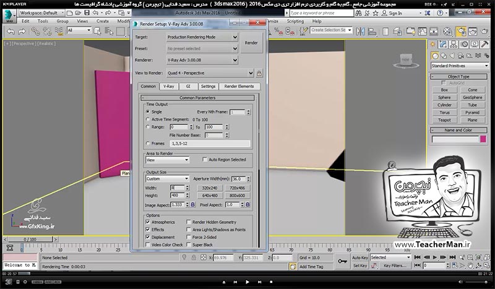Switch to the GI tab
The image size is (495, 289).
tap(188, 86)
